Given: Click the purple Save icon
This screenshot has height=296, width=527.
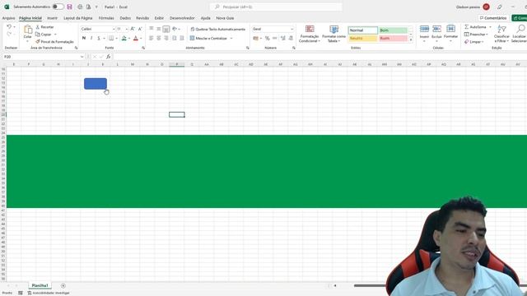Looking at the screenshot, I should pyautogui.click(x=69, y=7).
